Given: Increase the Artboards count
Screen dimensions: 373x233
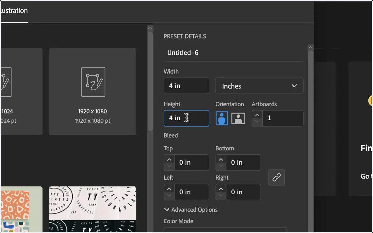Looking at the screenshot, I should 257,115.
